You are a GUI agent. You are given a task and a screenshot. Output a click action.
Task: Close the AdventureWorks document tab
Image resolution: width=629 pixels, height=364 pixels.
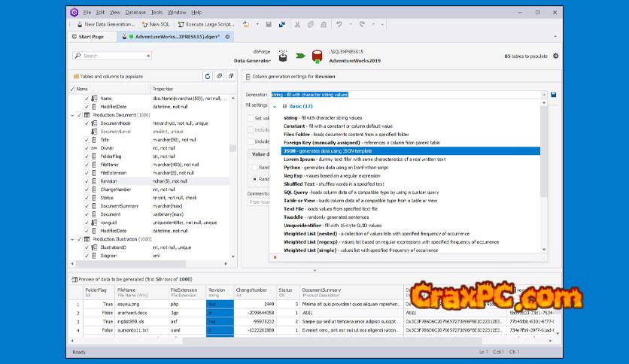227,36
